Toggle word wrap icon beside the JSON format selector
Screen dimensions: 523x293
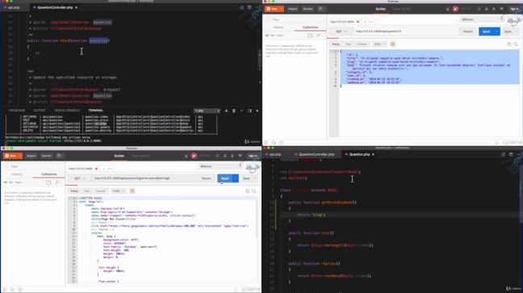click(x=392, y=44)
